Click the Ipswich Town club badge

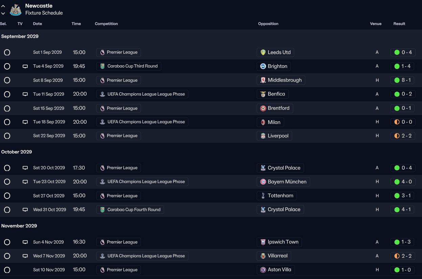click(x=263, y=242)
